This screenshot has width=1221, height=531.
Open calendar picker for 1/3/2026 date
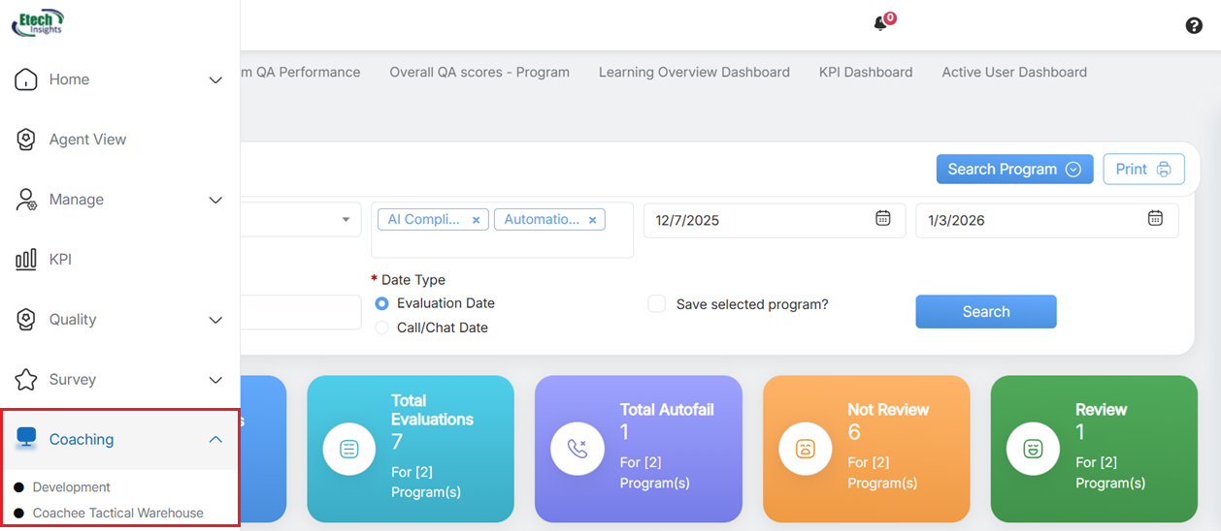coord(1155,219)
